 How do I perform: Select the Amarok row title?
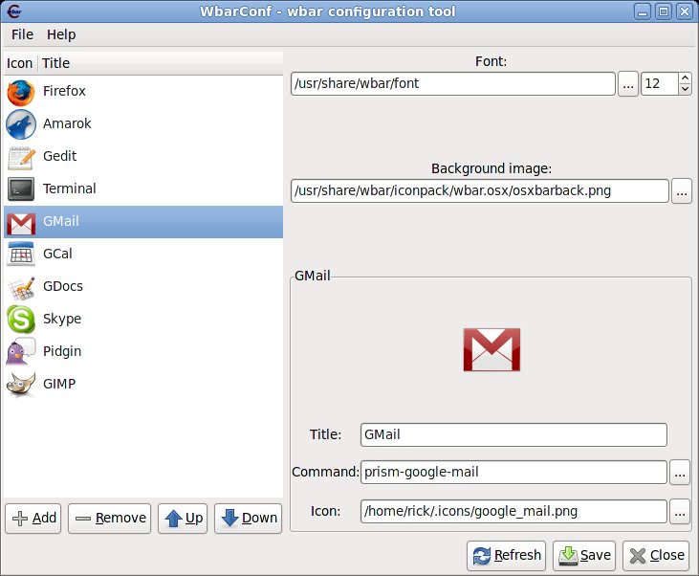pyautogui.click(x=67, y=123)
